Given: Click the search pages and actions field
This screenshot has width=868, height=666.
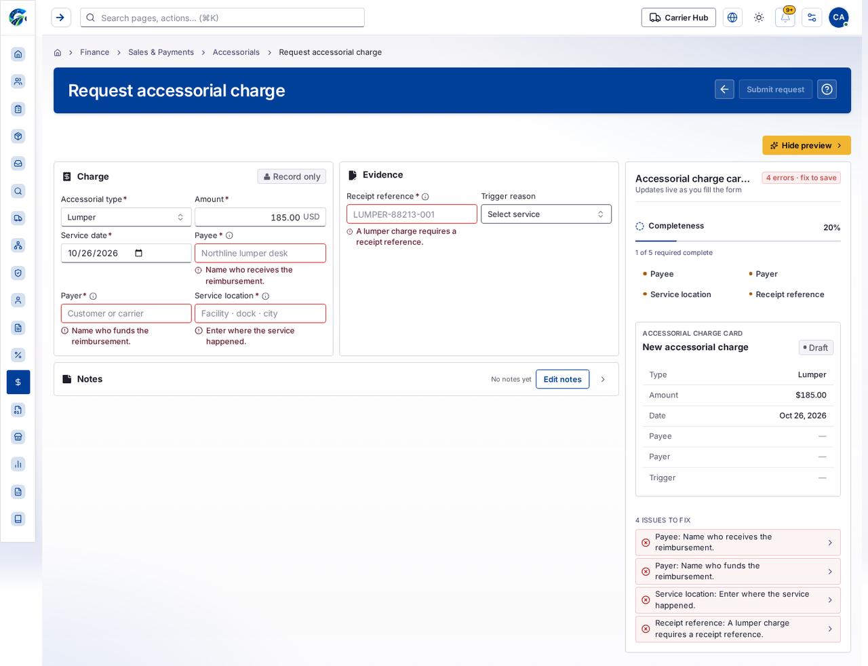Looking at the screenshot, I should (x=222, y=18).
